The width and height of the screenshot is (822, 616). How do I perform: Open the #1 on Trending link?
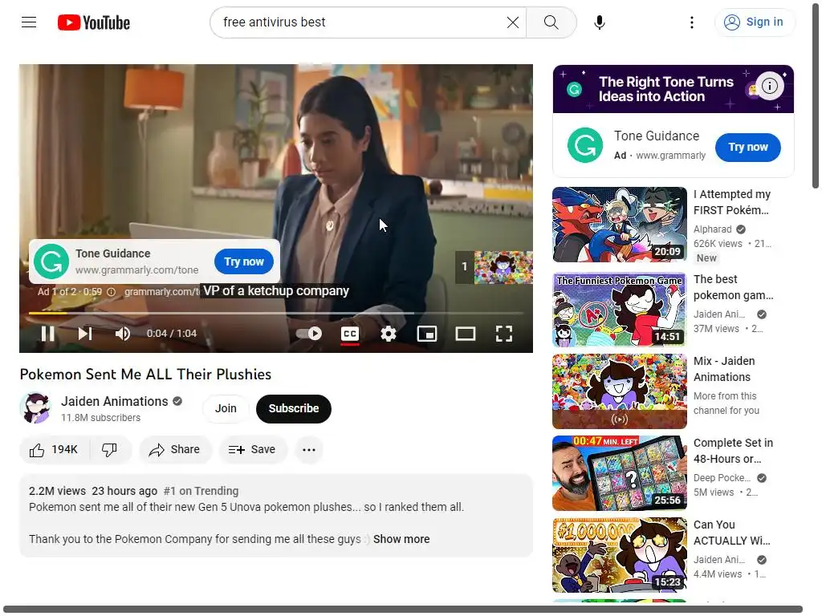pos(201,491)
